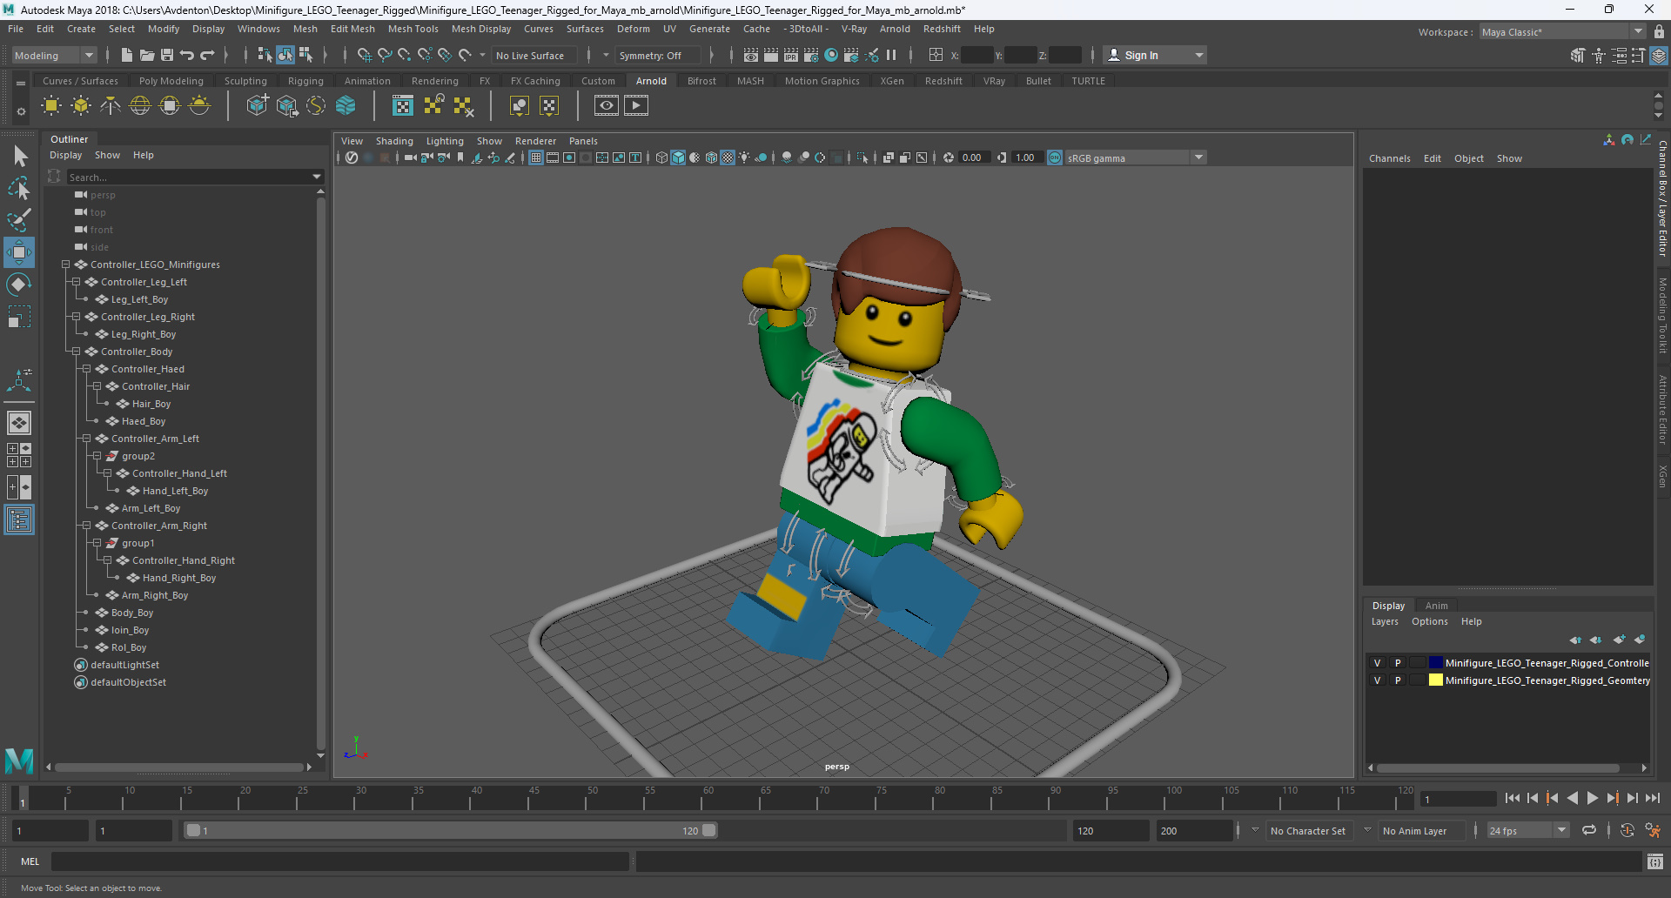Click the MEL command input line
The image size is (1671, 898).
click(x=339, y=861)
